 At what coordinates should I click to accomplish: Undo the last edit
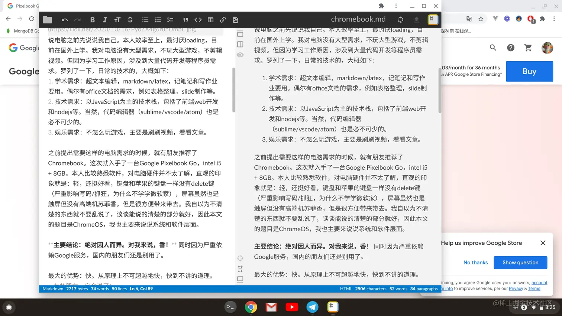click(65, 20)
